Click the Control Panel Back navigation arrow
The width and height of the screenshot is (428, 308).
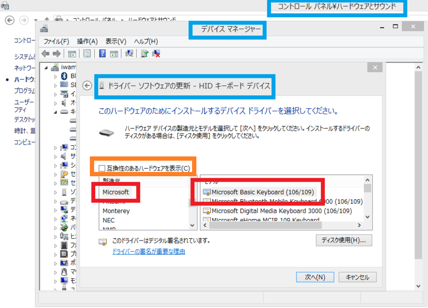tap(10, 20)
